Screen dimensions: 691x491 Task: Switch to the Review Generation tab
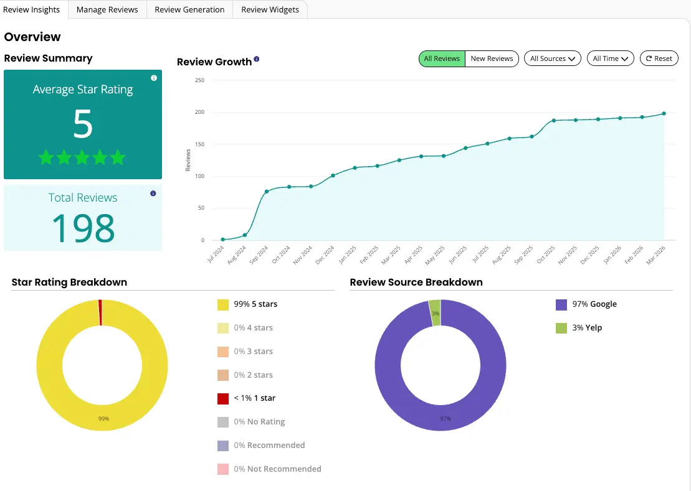tap(189, 9)
